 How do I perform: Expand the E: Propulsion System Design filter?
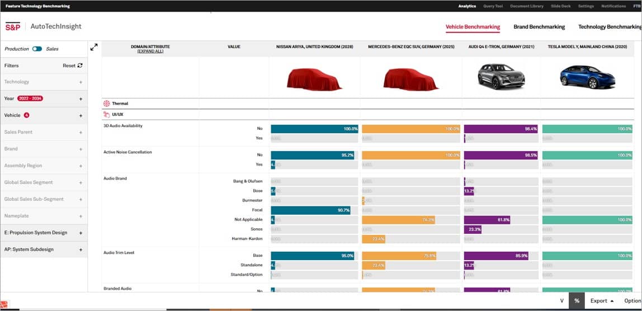(81, 233)
